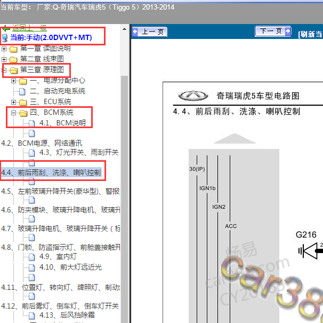Open page 4.13、后风挡除霜

pyautogui.click(x=67, y=315)
